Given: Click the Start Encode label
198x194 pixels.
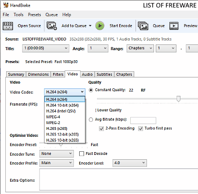Looking at the screenshot, I should 121,26.
